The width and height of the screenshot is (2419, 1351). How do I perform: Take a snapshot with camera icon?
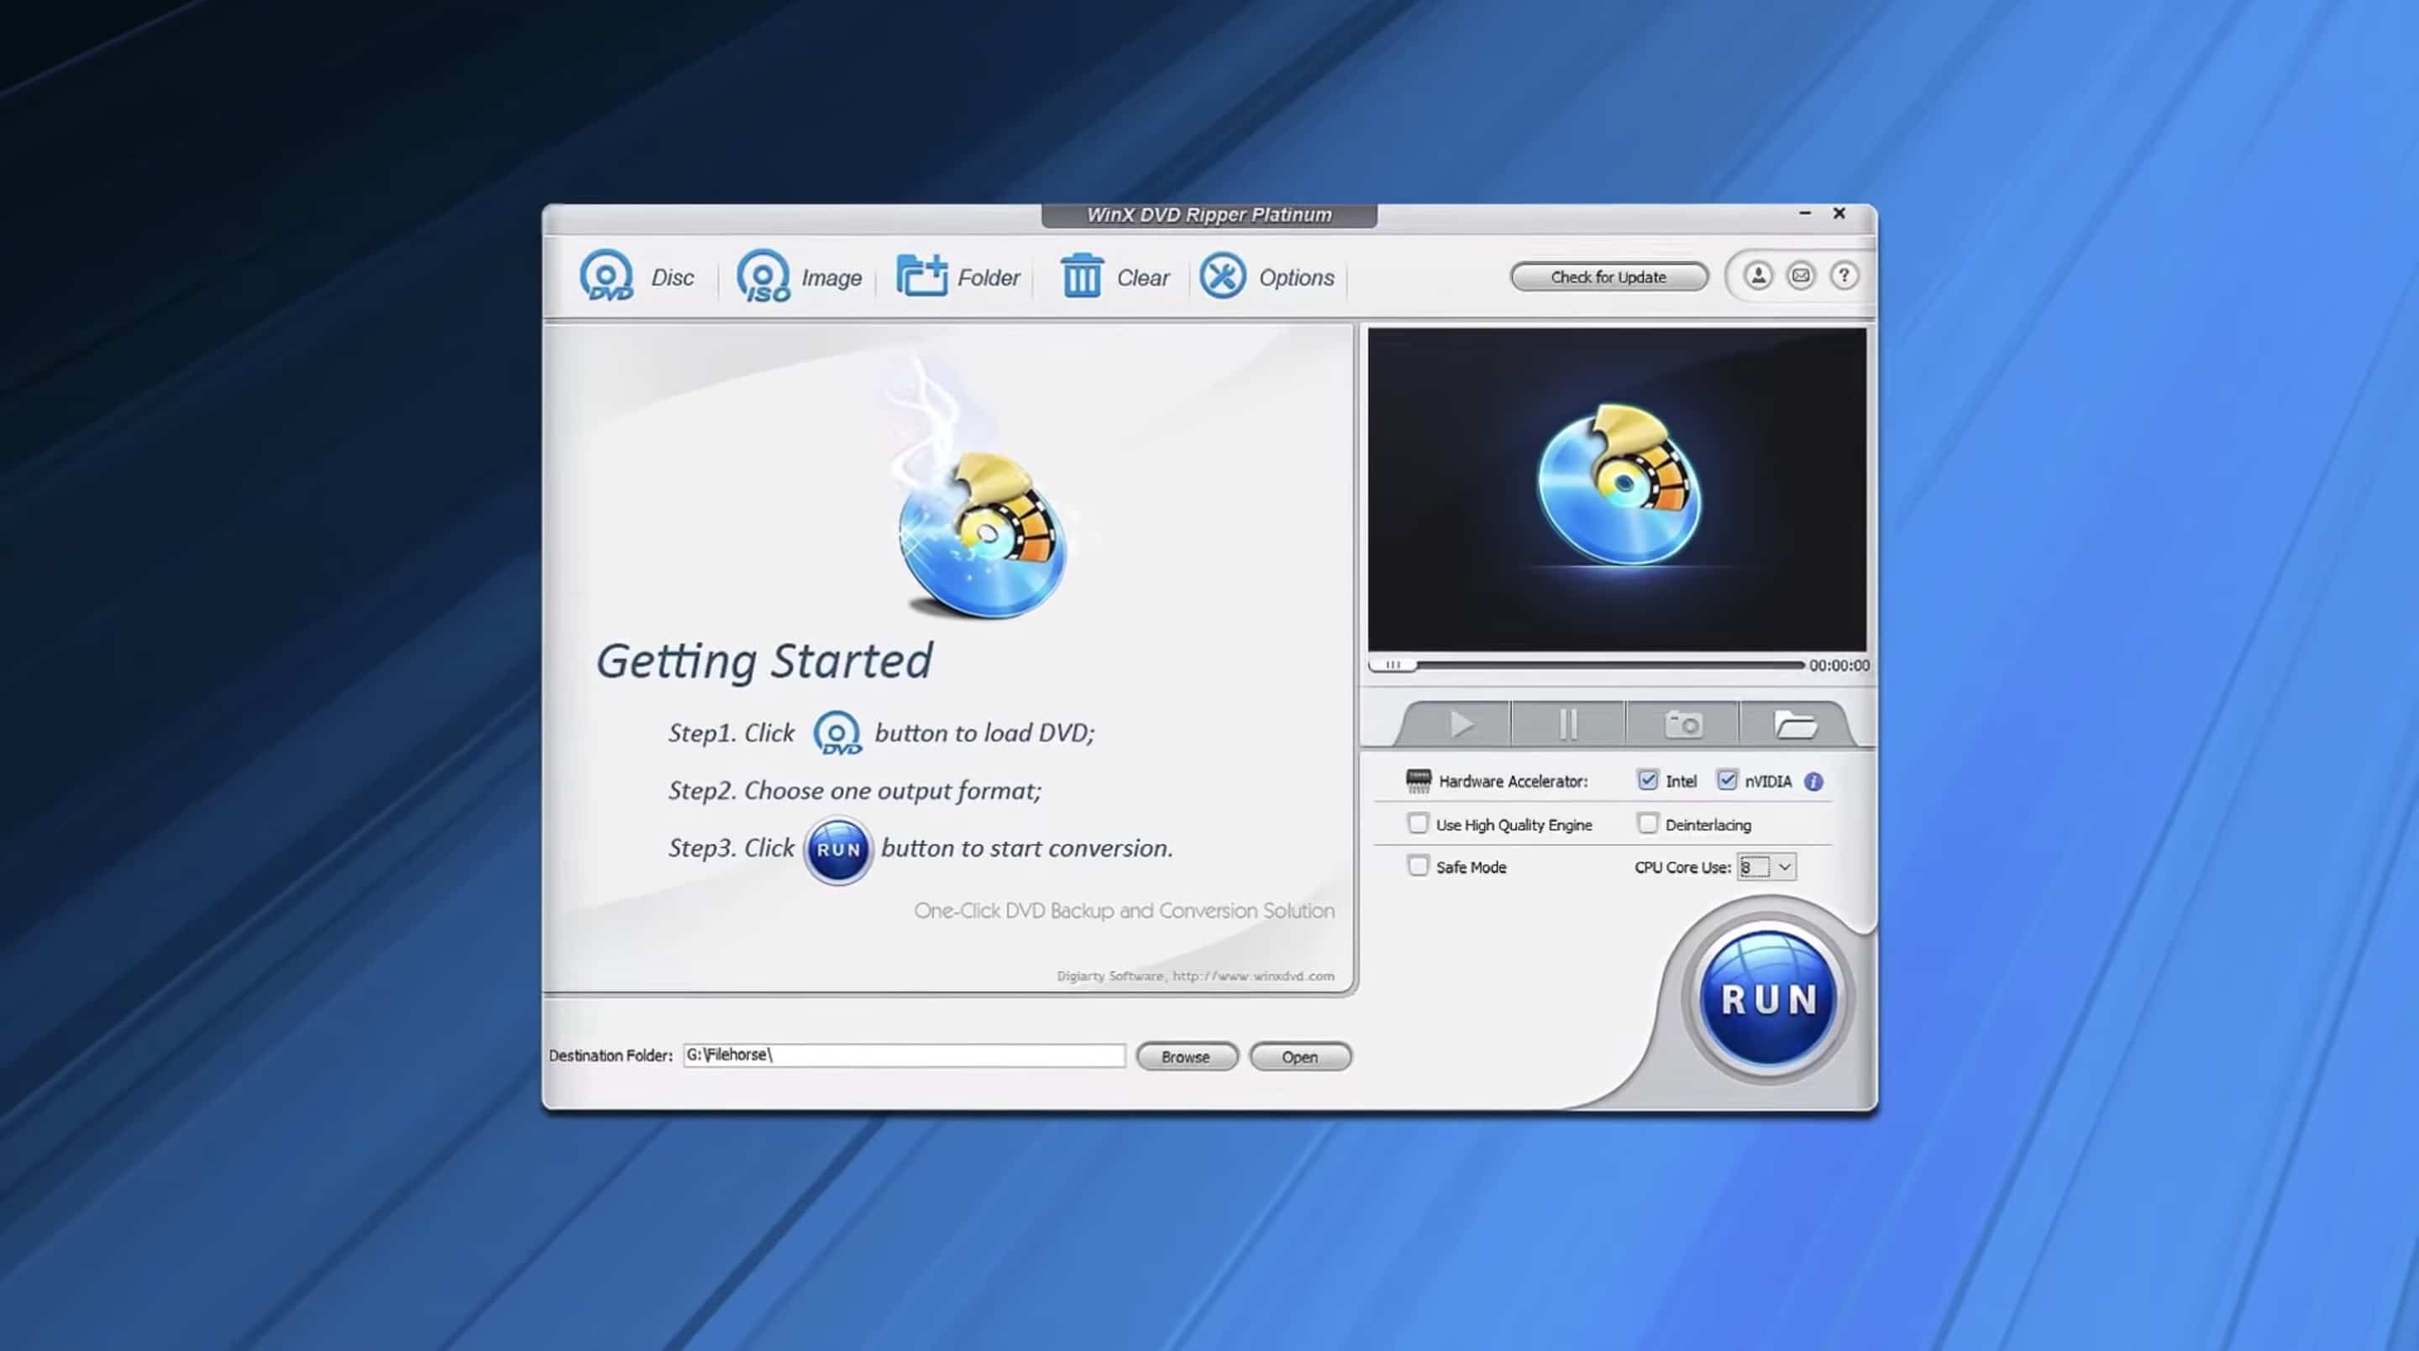pyautogui.click(x=1682, y=724)
